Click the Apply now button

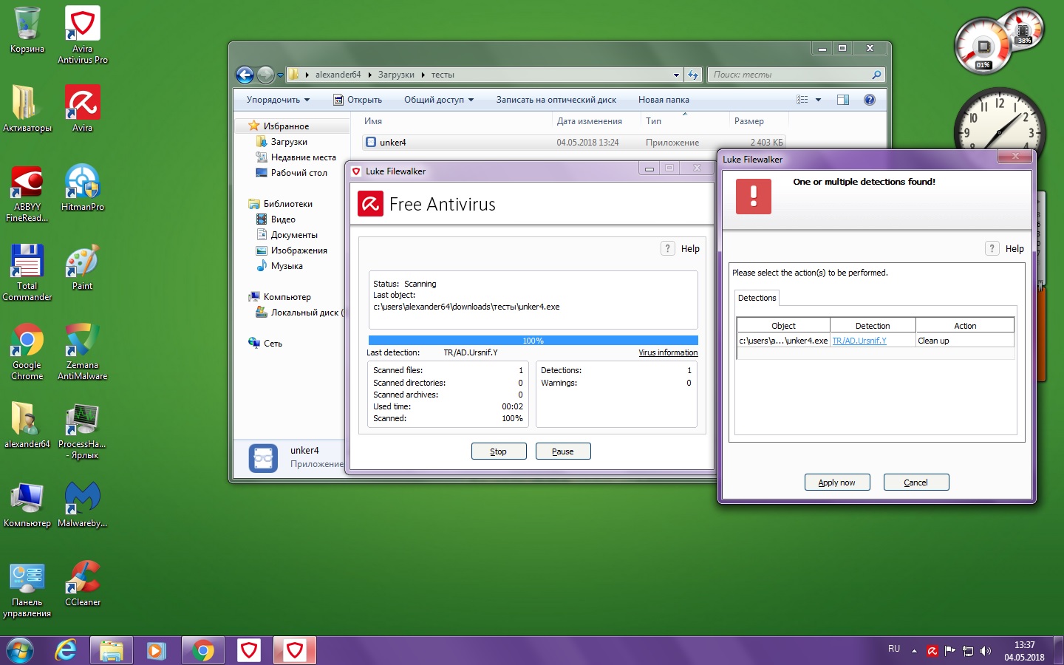point(836,482)
